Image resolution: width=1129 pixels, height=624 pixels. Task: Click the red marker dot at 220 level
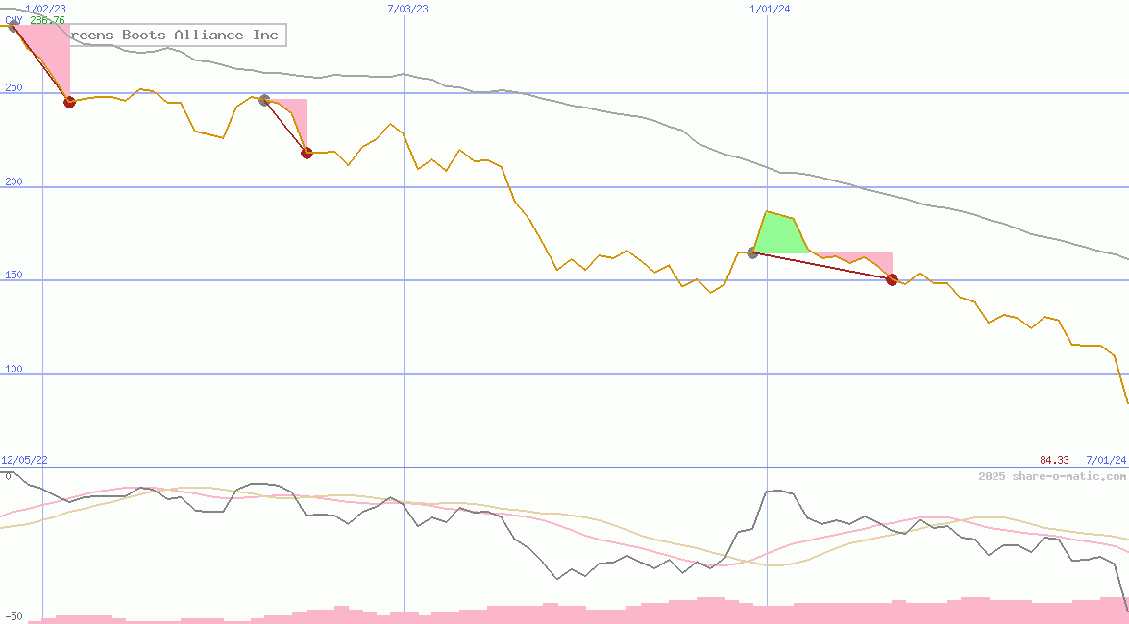(307, 152)
